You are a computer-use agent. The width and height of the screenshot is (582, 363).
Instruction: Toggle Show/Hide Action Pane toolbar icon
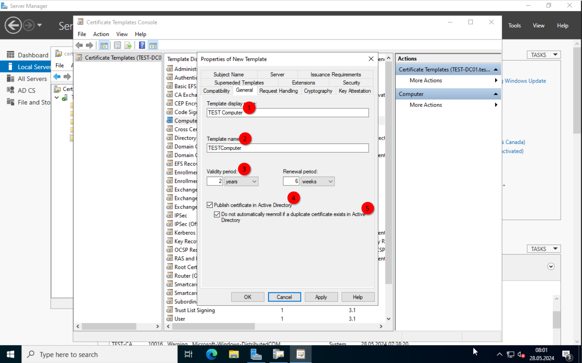click(153, 45)
